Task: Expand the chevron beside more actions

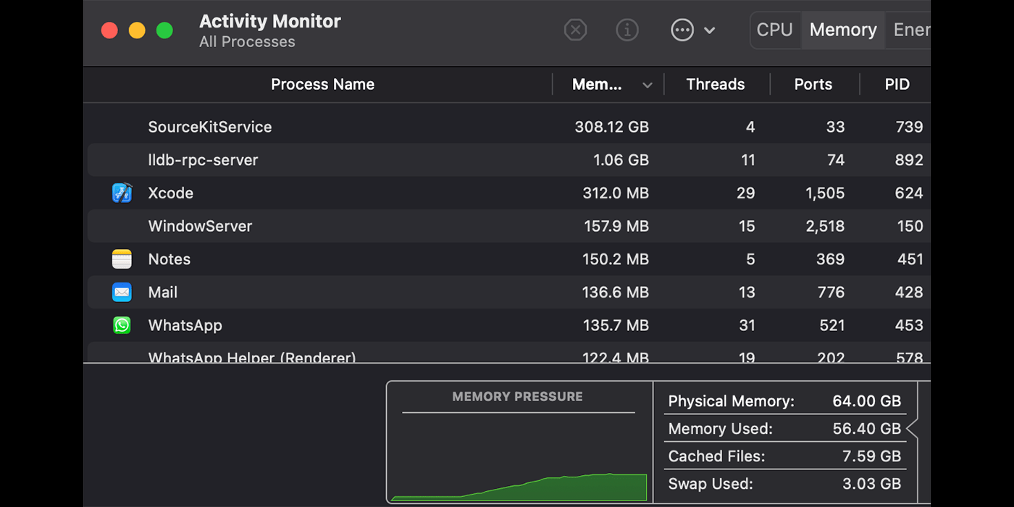Action: [x=710, y=30]
